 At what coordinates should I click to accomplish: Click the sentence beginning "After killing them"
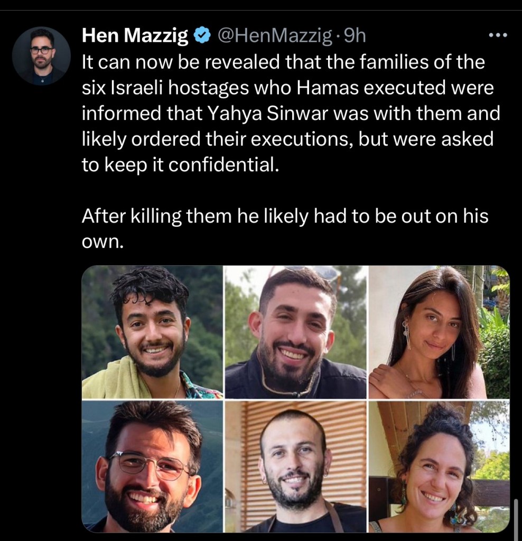click(x=285, y=217)
